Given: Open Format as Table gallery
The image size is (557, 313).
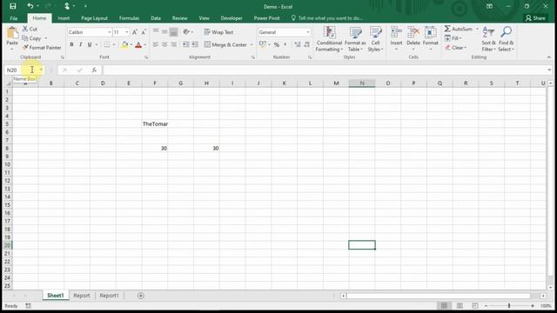Looking at the screenshot, I should [x=355, y=39].
